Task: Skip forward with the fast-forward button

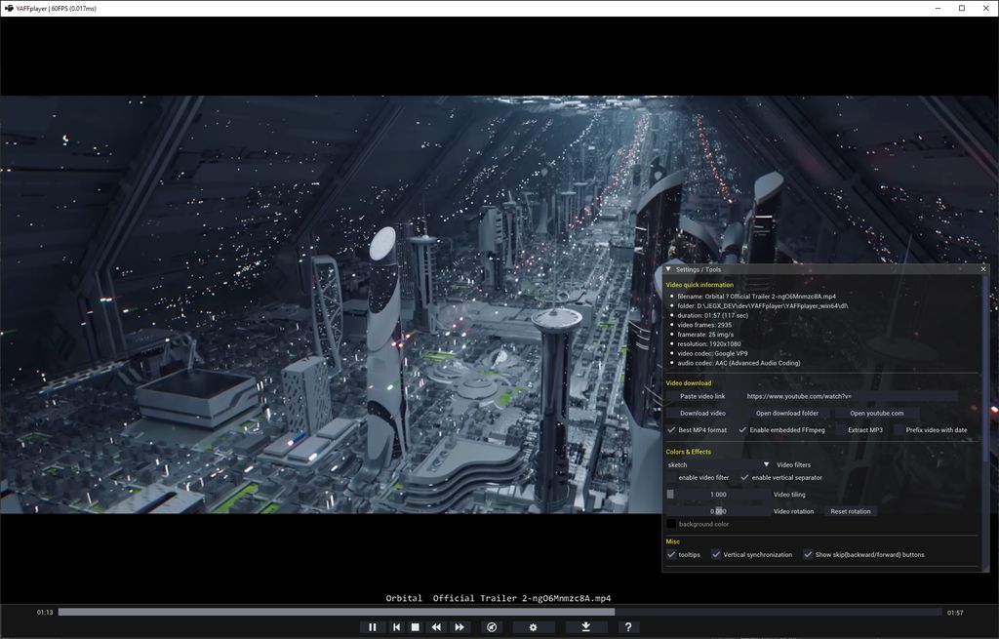Action: (x=460, y=627)
